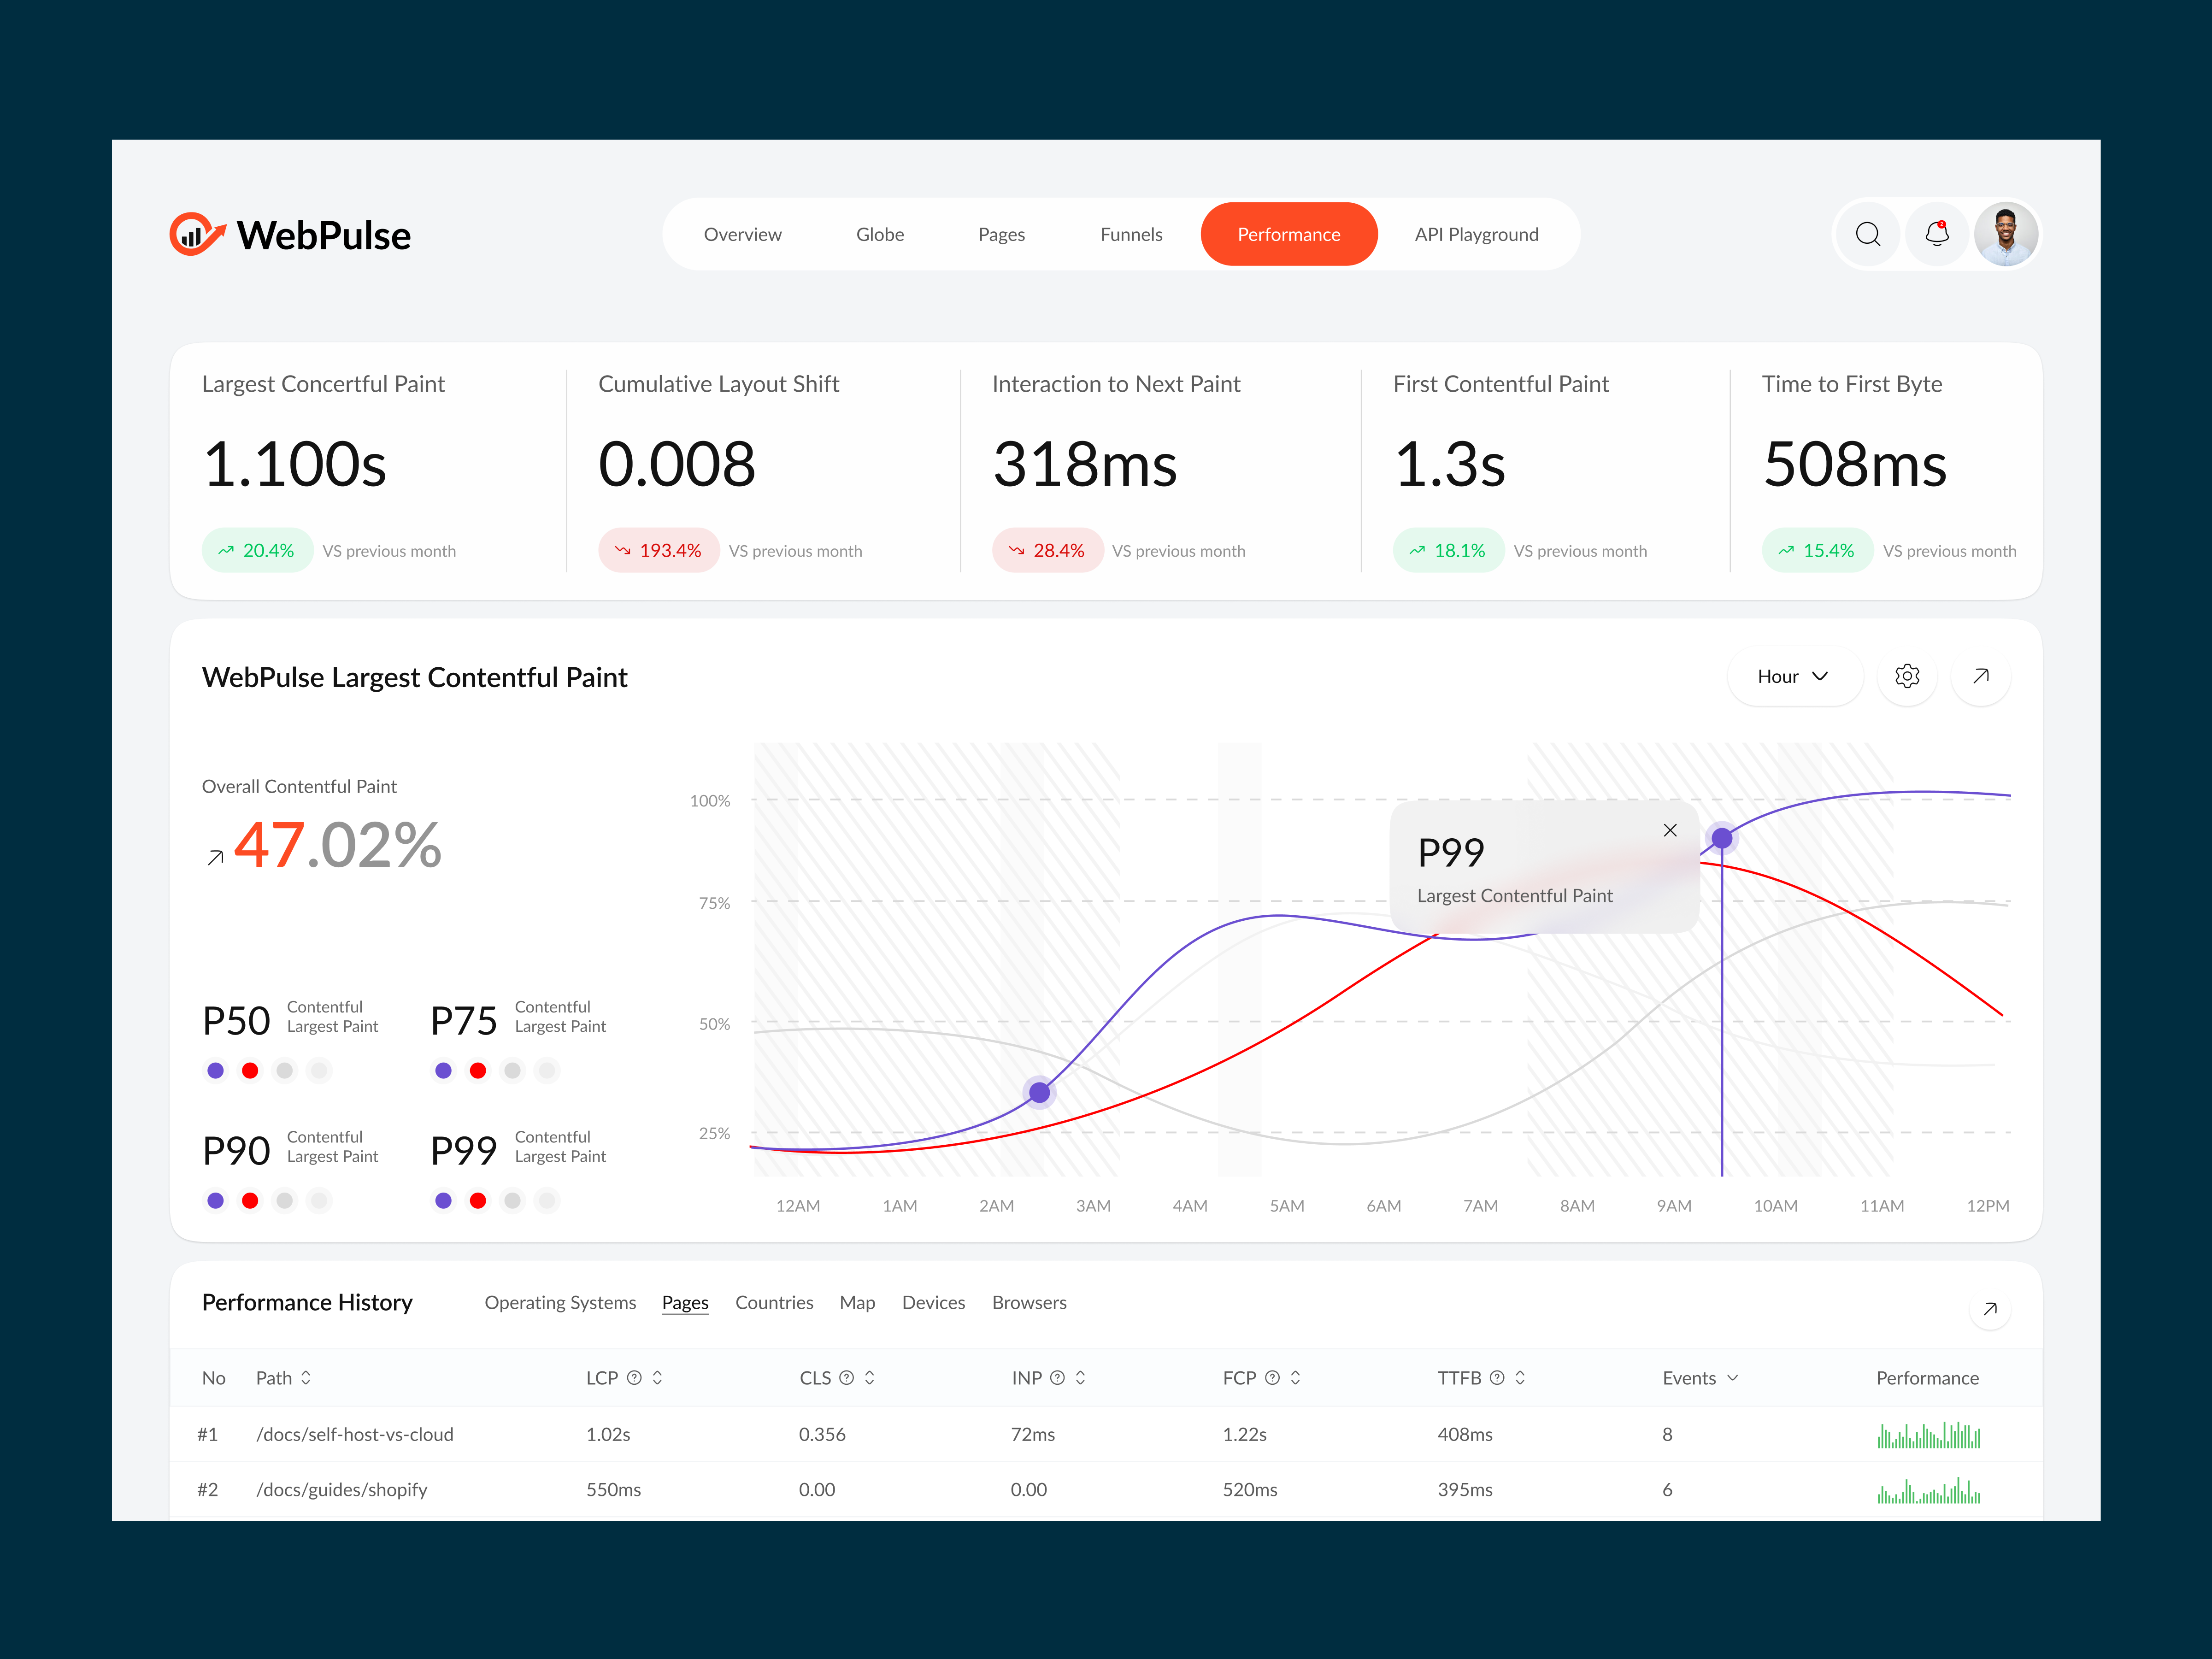
Task: Close the P99 tooltip popup
Action: (x=1670, y=830)
